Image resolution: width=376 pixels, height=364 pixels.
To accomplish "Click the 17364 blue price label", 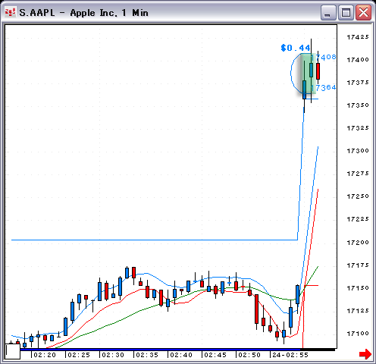I will (324, 87).
